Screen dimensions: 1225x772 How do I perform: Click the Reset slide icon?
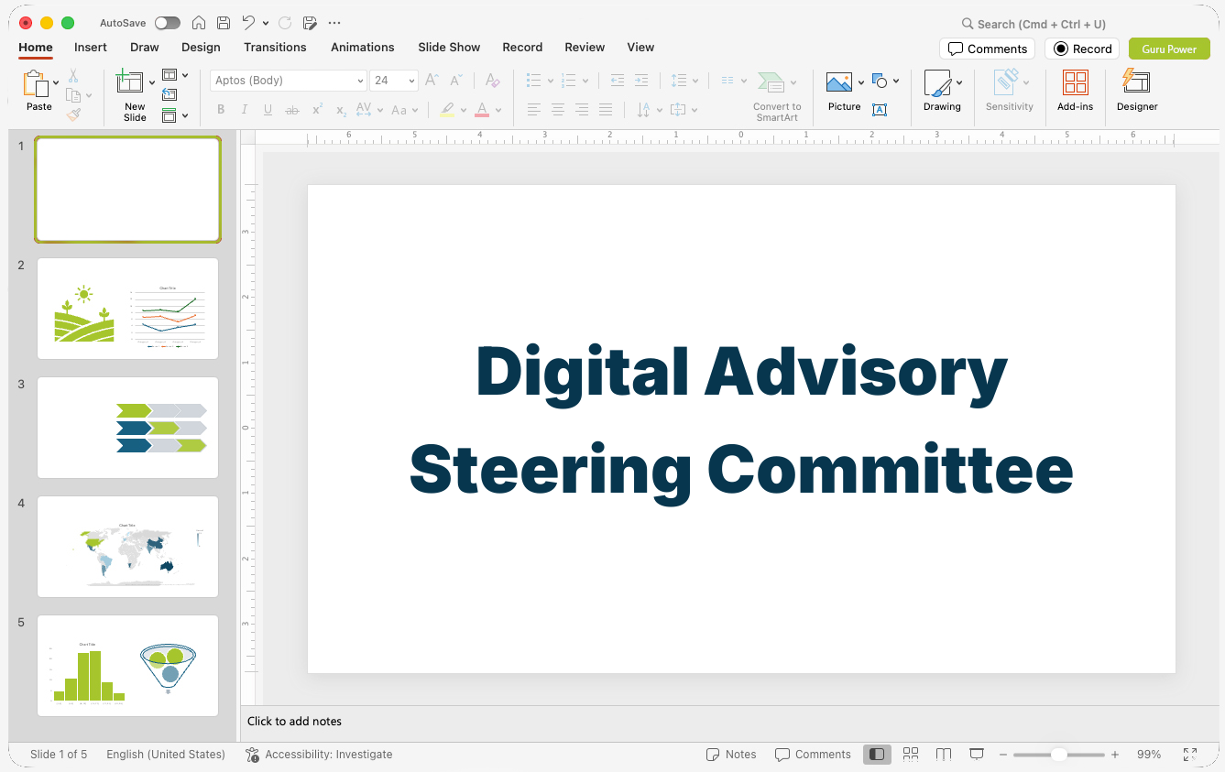click(170, 94)
